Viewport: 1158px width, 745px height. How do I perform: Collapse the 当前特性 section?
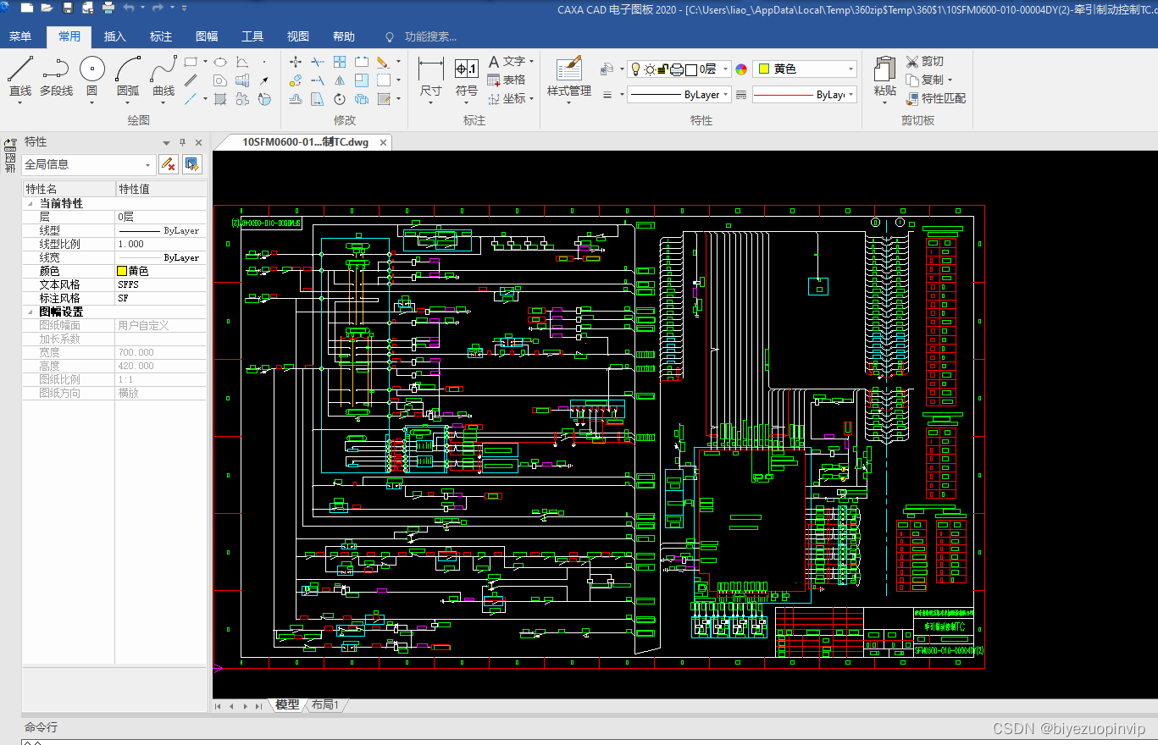(x=30, y=204)
